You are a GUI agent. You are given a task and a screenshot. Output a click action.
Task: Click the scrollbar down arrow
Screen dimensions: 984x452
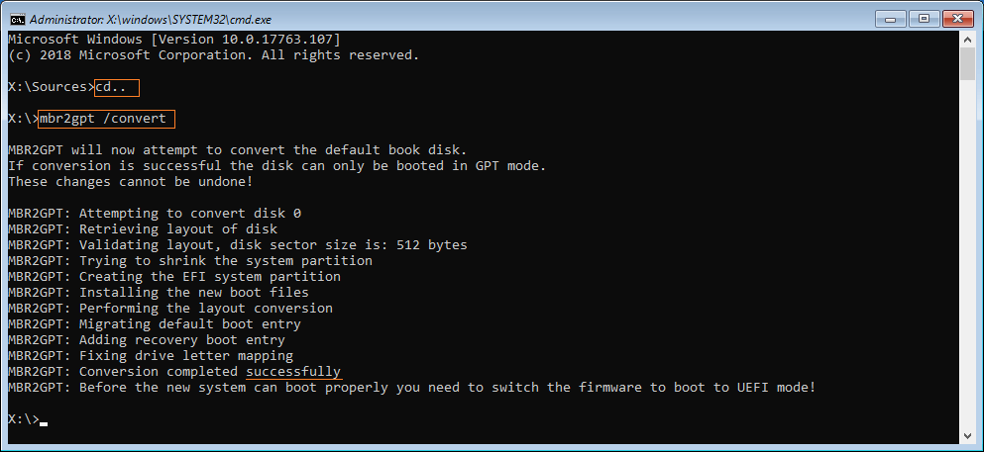tap(968, 435)
